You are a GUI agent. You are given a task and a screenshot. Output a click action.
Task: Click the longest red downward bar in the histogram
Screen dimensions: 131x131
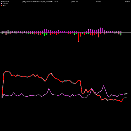(x=79, y=37)
